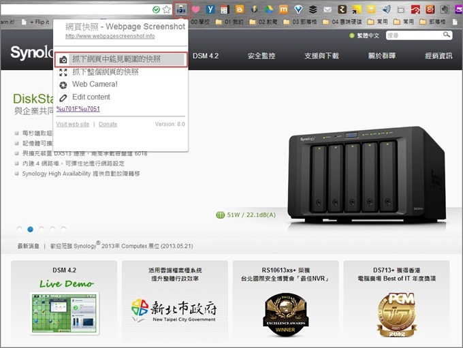The height and width of the screenshot is (348, 463).
Task: Click the Version: 8.0 text
Action: (170, 124)
